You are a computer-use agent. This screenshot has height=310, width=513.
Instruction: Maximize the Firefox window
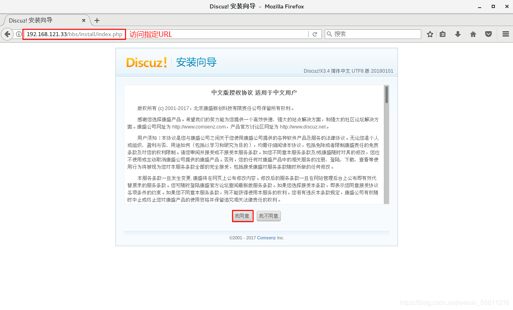(493, 6)
